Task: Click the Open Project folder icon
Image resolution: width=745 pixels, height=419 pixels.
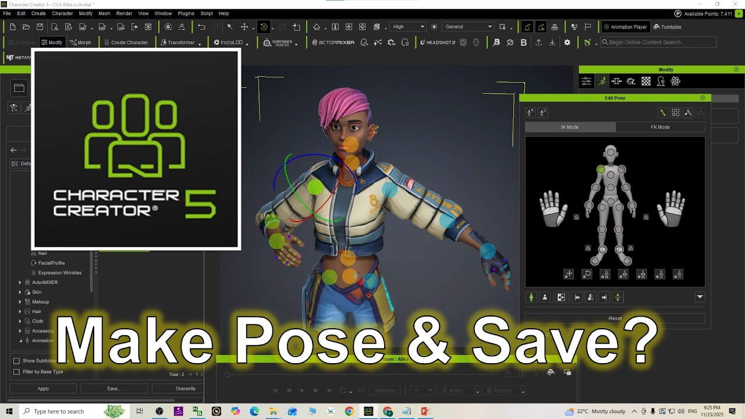Action: click(x=26, y=27)
